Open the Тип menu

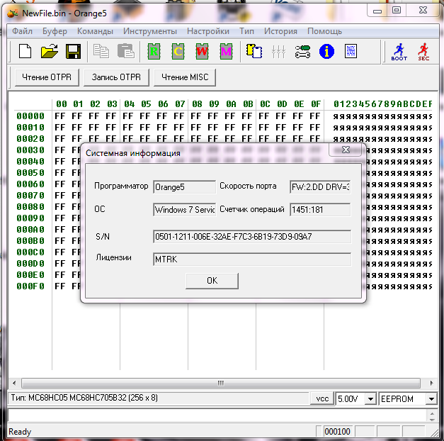[246, 31]
